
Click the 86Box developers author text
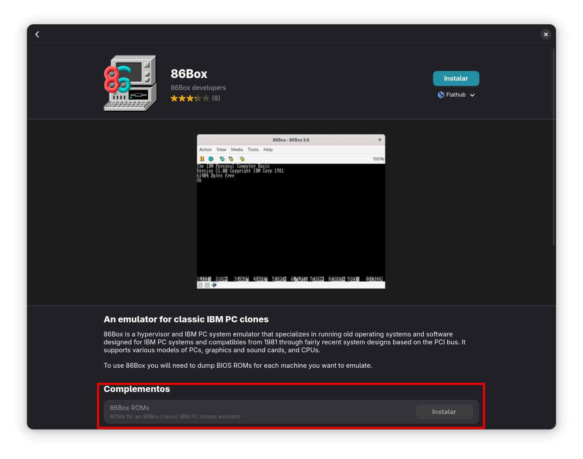(198, 88)
